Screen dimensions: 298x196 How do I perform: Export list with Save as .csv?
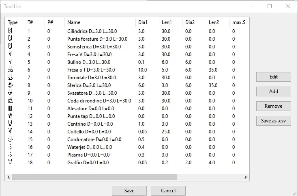[x=273, y=121]
